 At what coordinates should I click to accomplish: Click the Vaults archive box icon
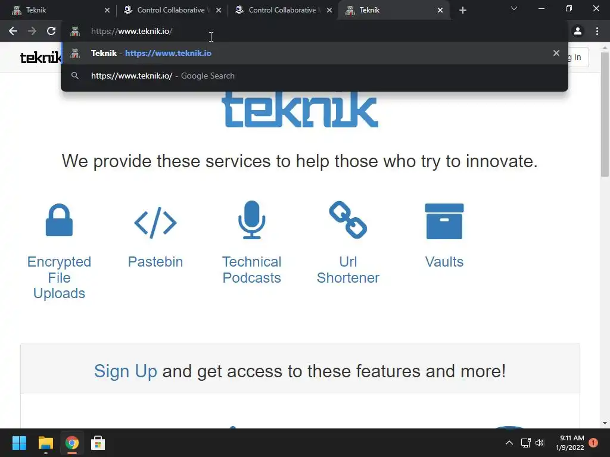[x=444, y=221]
